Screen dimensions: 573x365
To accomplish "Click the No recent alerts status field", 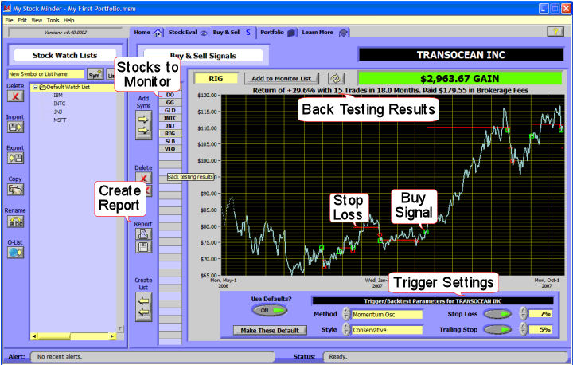I will point(152,356).
